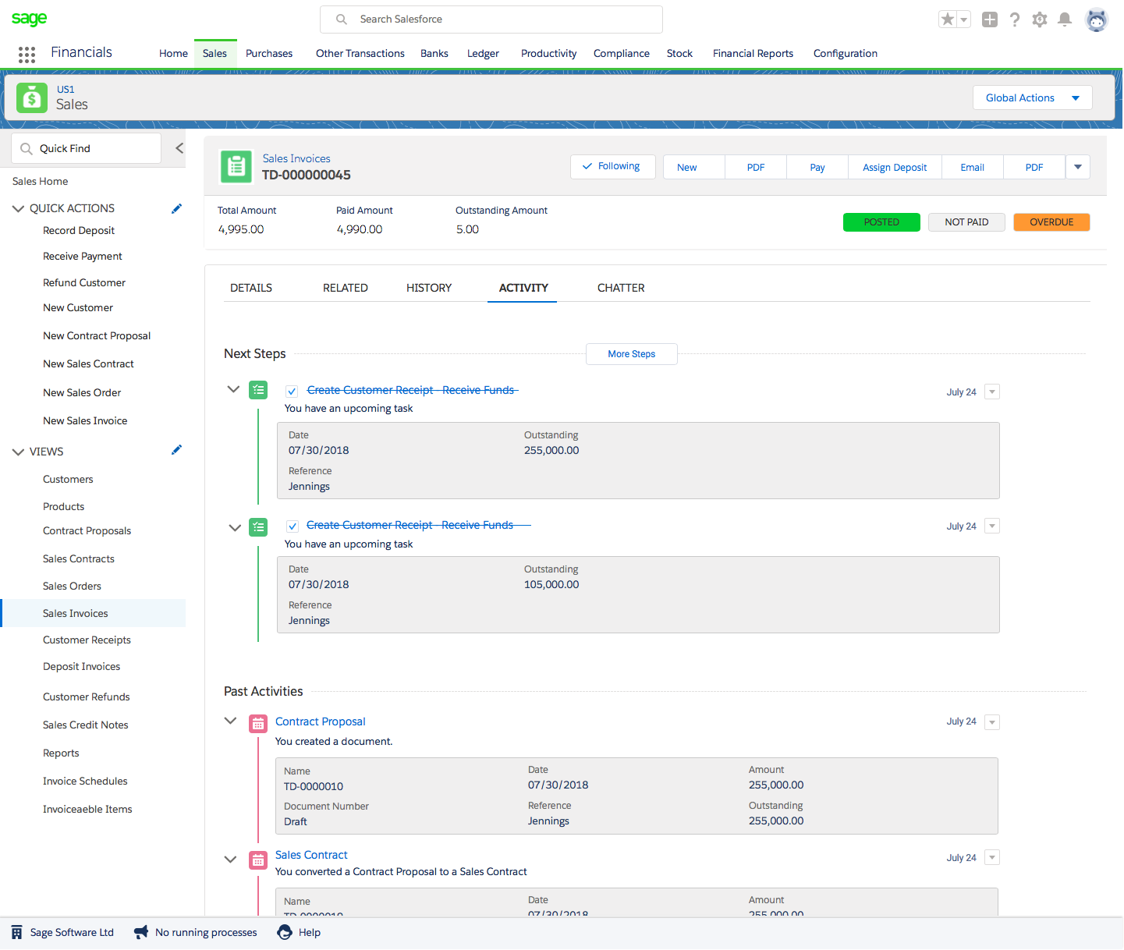The height and width of the screenshot is (950, 1124).
Task: Open the Contract Proposal link
Action: click(x=320, y=721)
